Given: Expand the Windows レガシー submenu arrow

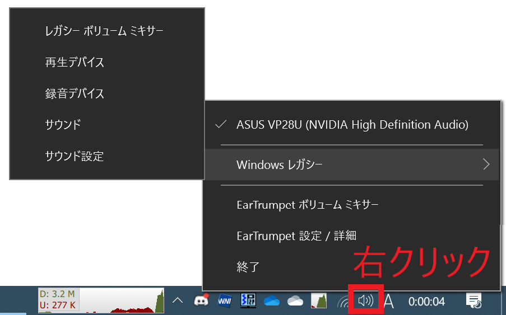Looking at the screenshot, I should coord(486,164).
